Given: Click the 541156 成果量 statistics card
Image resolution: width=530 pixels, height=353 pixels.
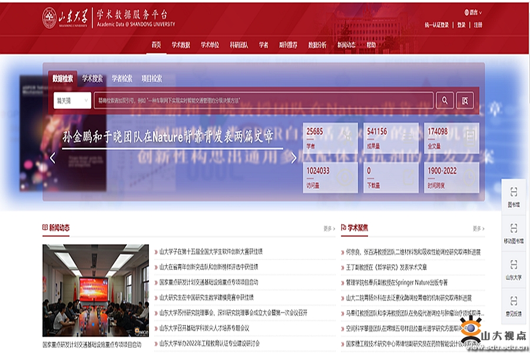Looking at the screenshot, I should (x=391, y=138).
